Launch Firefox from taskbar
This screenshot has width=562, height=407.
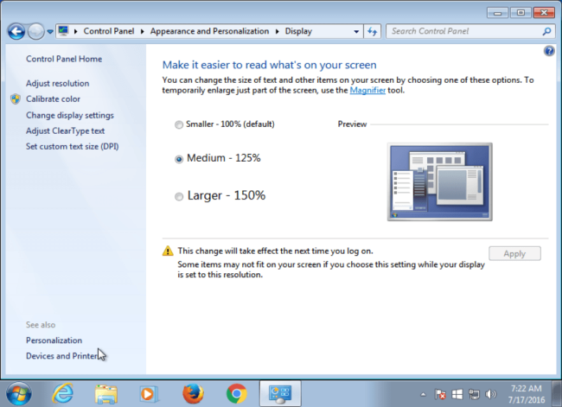tap(193, 394)
